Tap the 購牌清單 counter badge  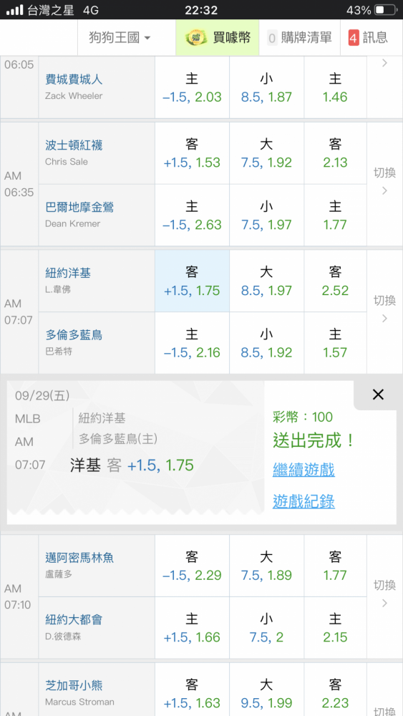273,38
